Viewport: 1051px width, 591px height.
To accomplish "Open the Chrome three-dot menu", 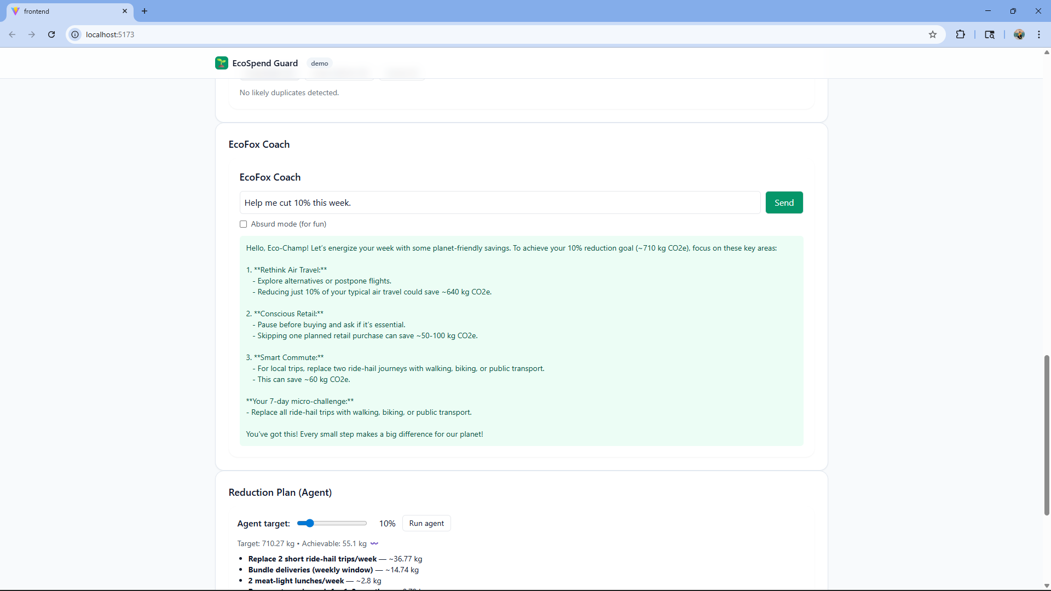I will 1039,34.
